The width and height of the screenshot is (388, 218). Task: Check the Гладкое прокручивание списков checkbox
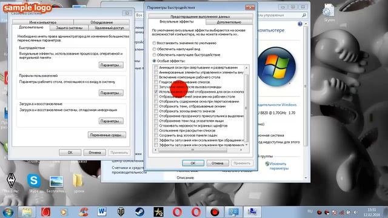(156, 82)
